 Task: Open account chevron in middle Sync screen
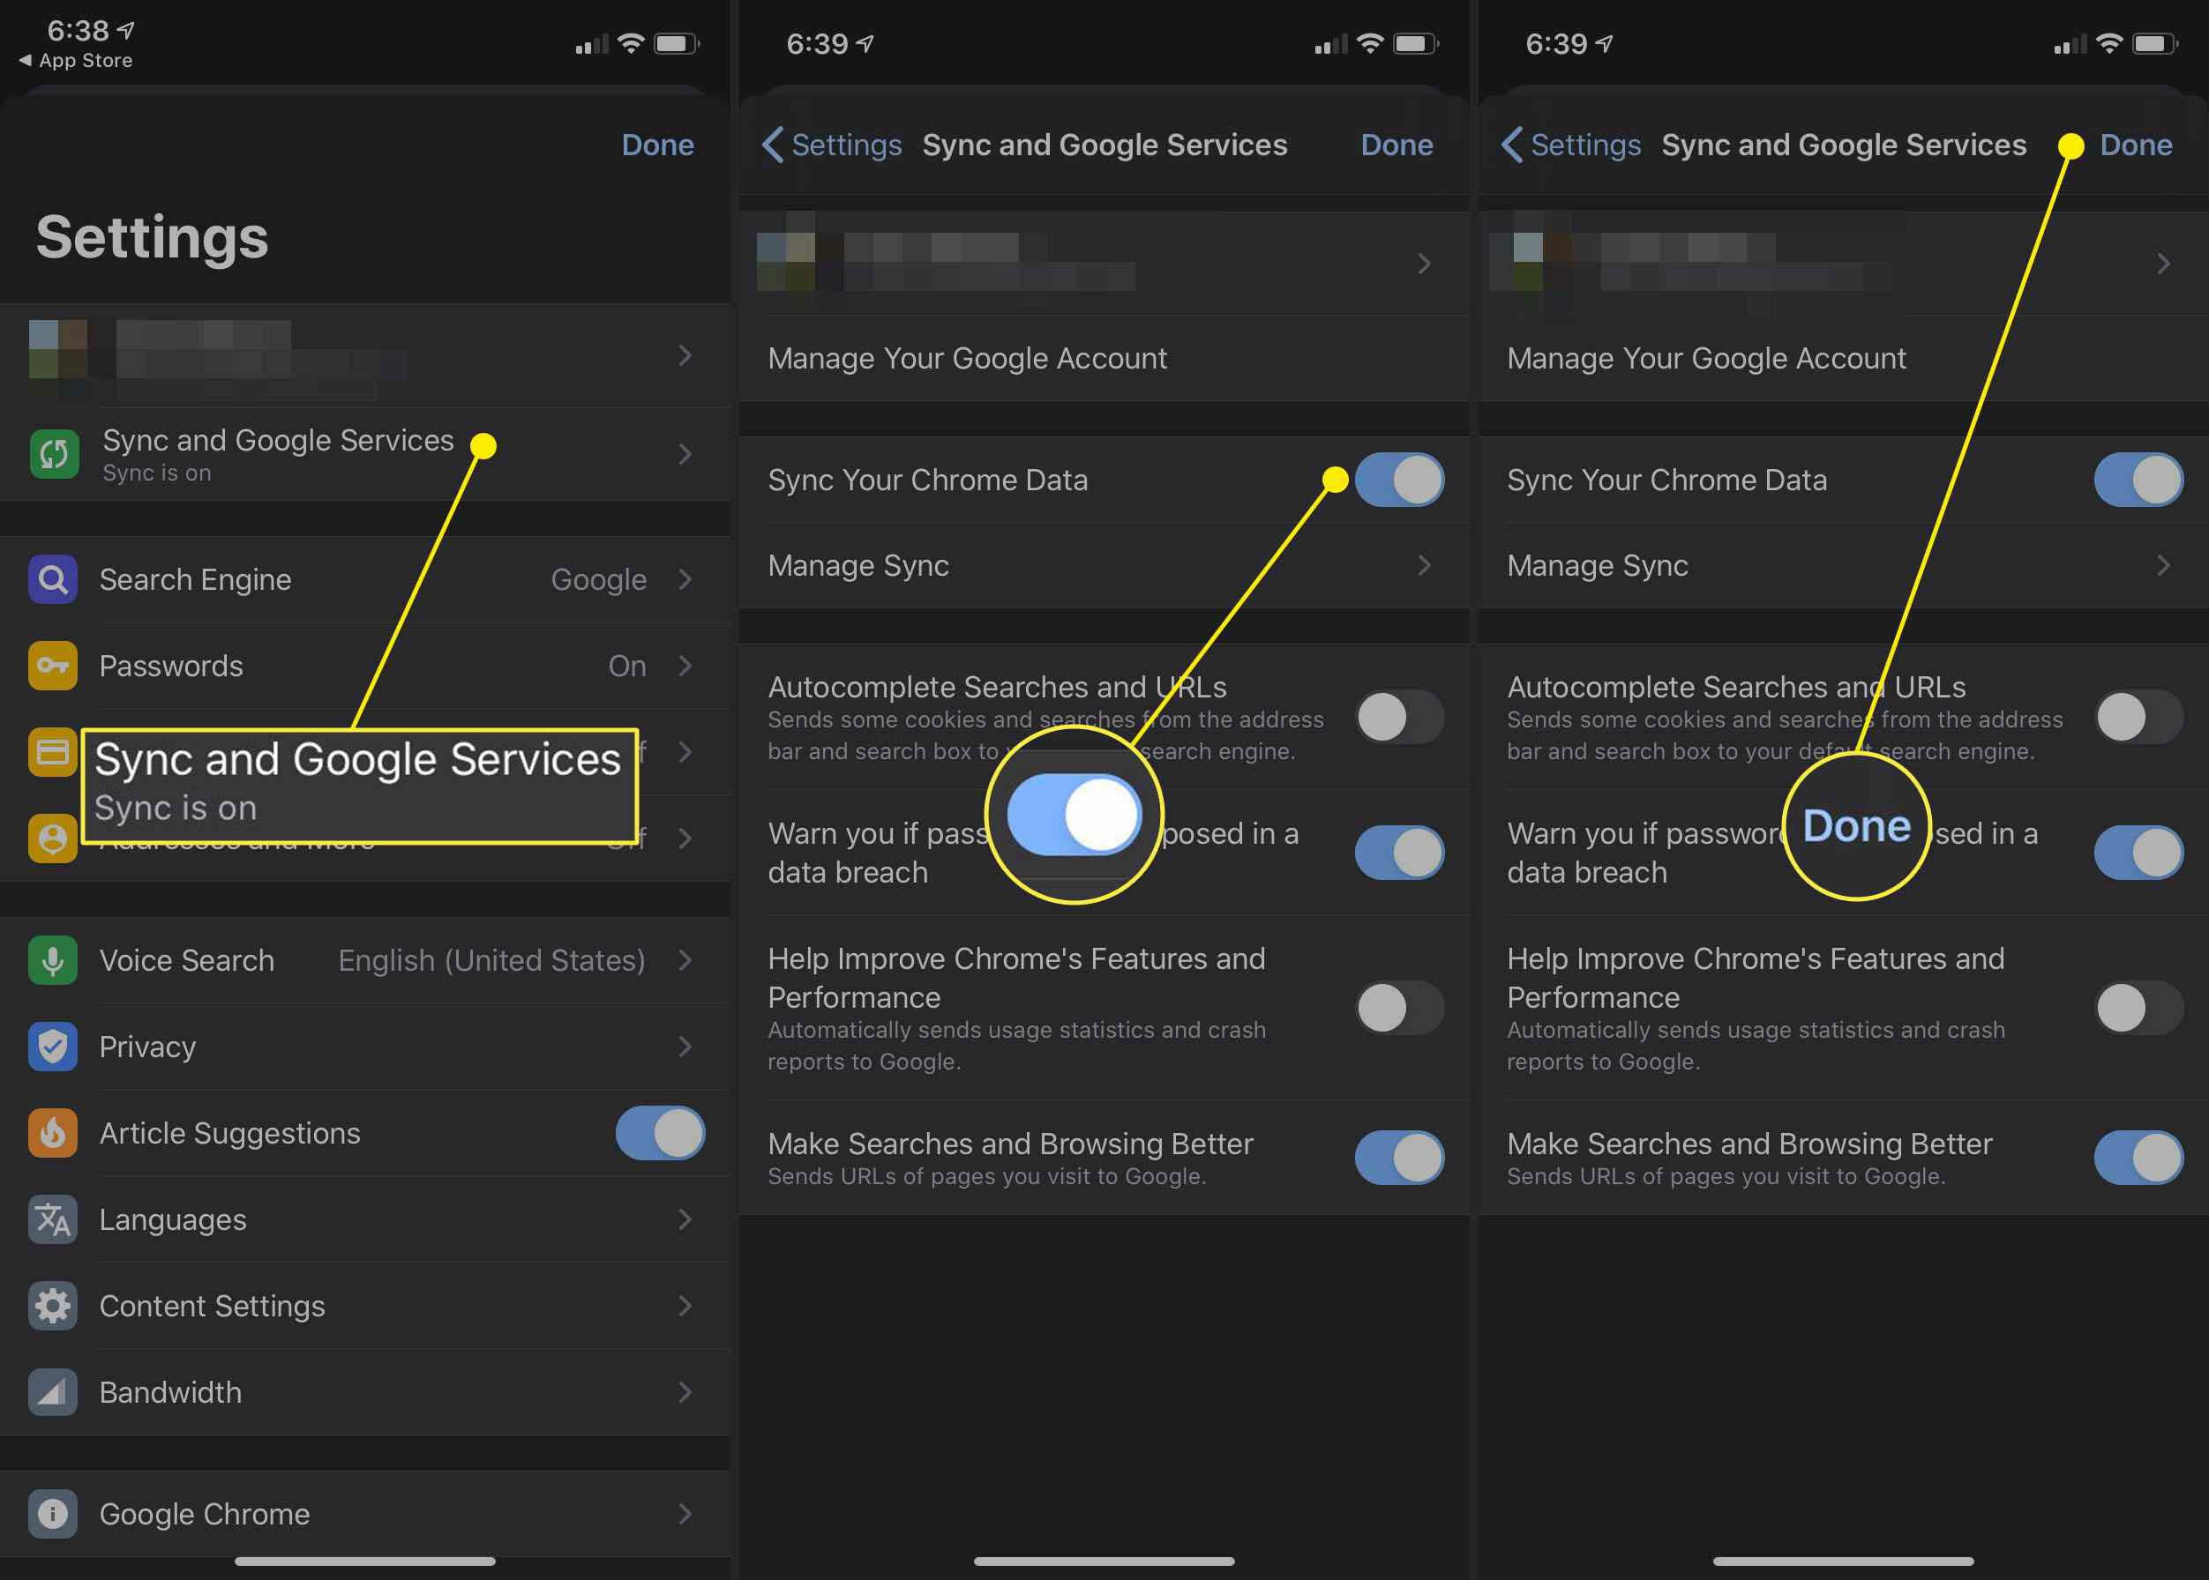tap(1425, 264)
